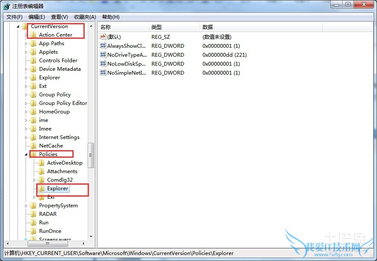This screenshot has height=261, width=377.
Task: Expand the Action Center key
Action: pos(26,35)
